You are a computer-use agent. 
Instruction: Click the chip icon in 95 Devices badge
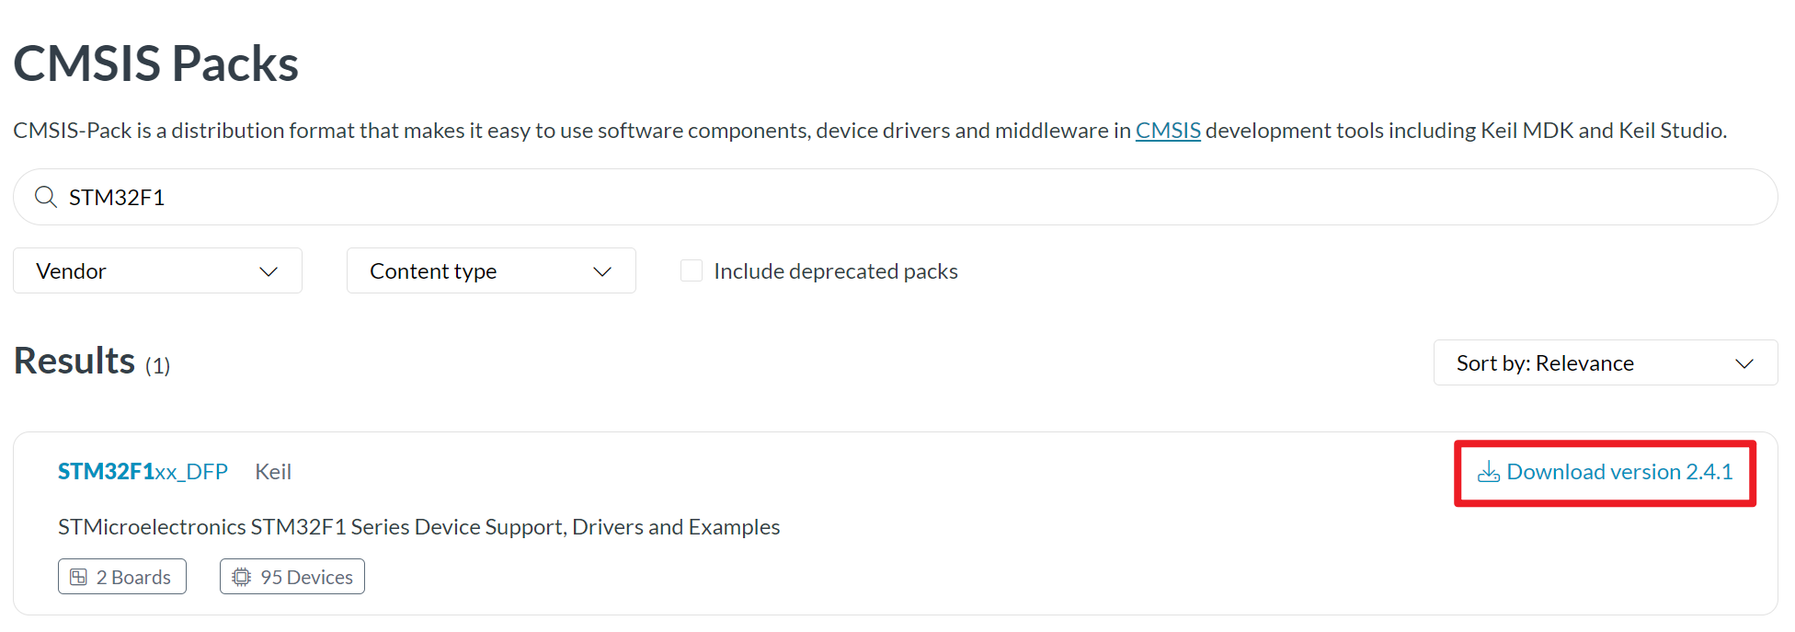241,577
